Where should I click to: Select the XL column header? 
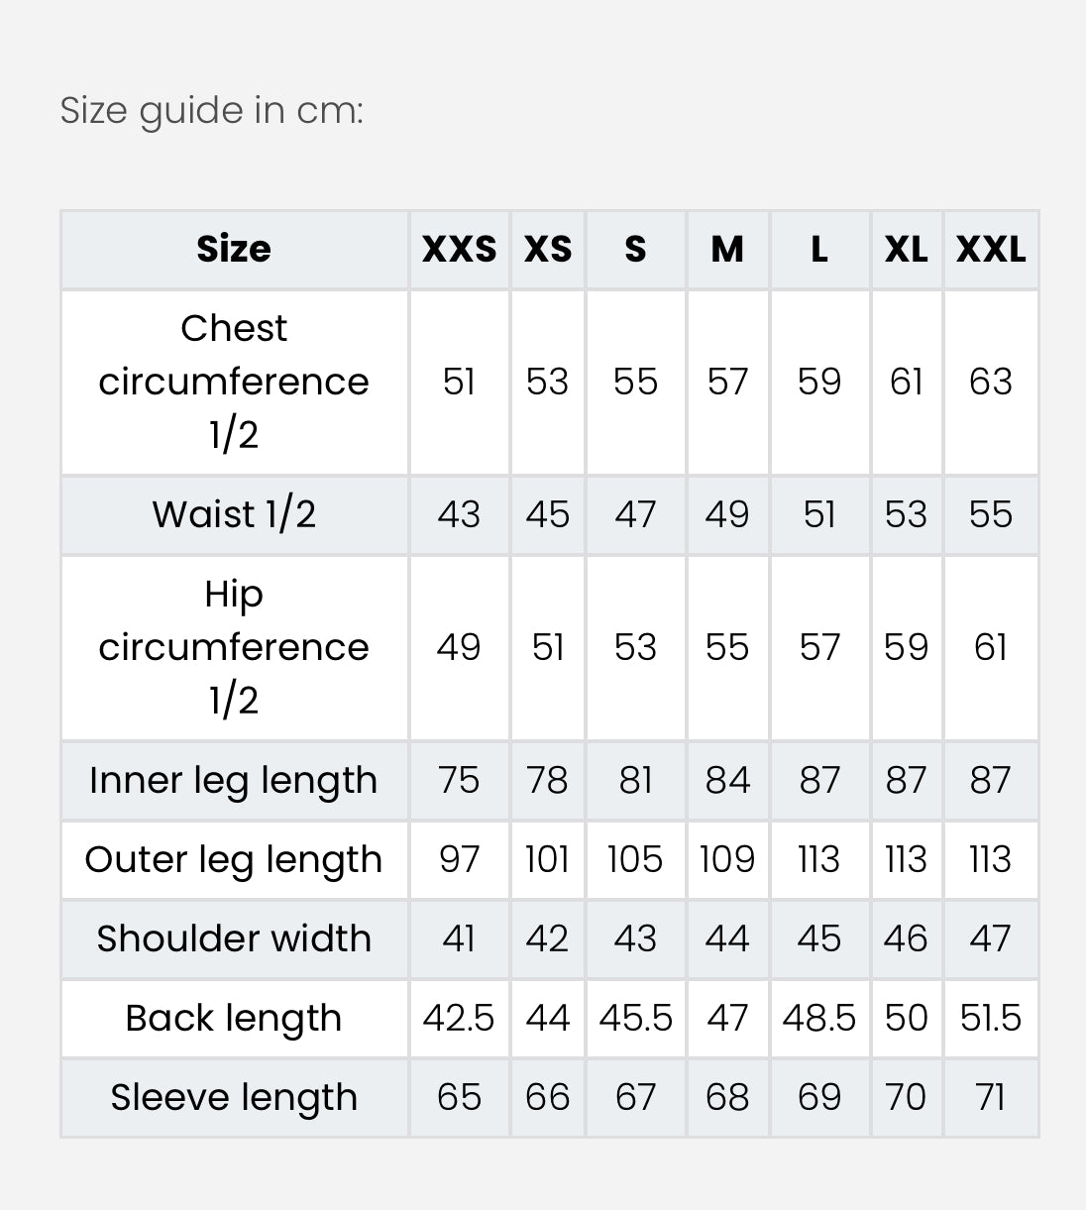tap(906, 249)
